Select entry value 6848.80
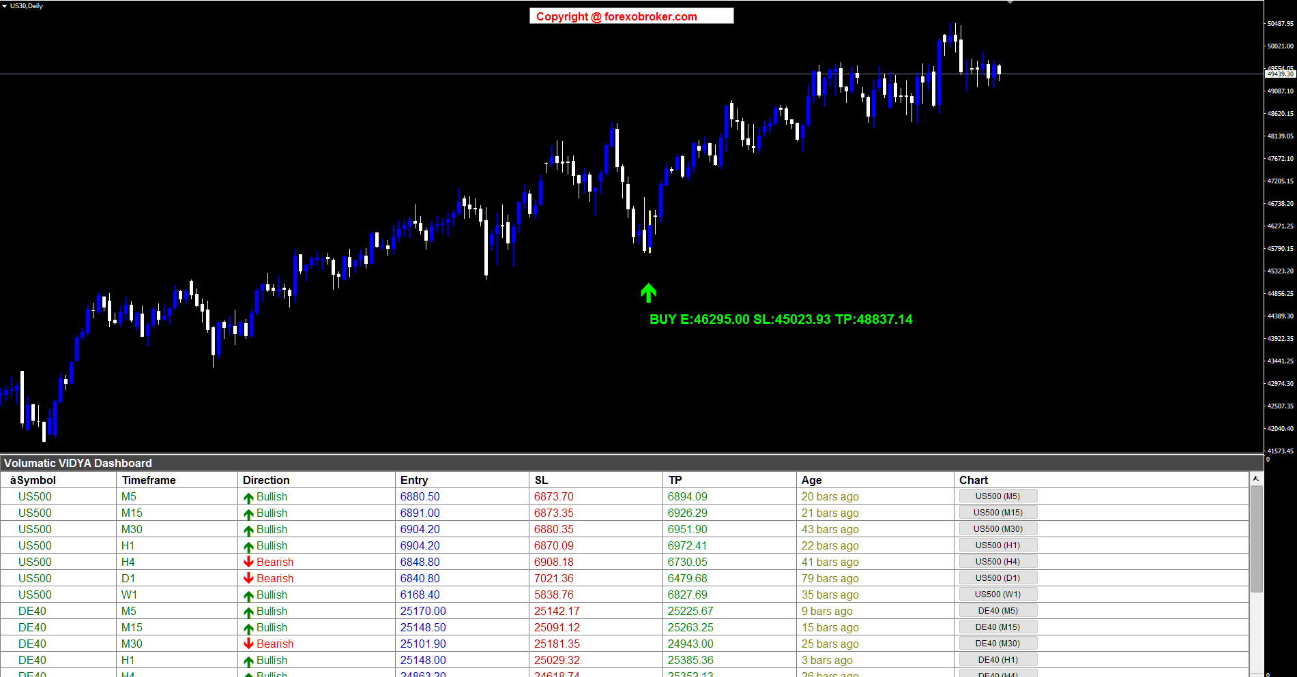1297x677 pixels. coord(420,562)
